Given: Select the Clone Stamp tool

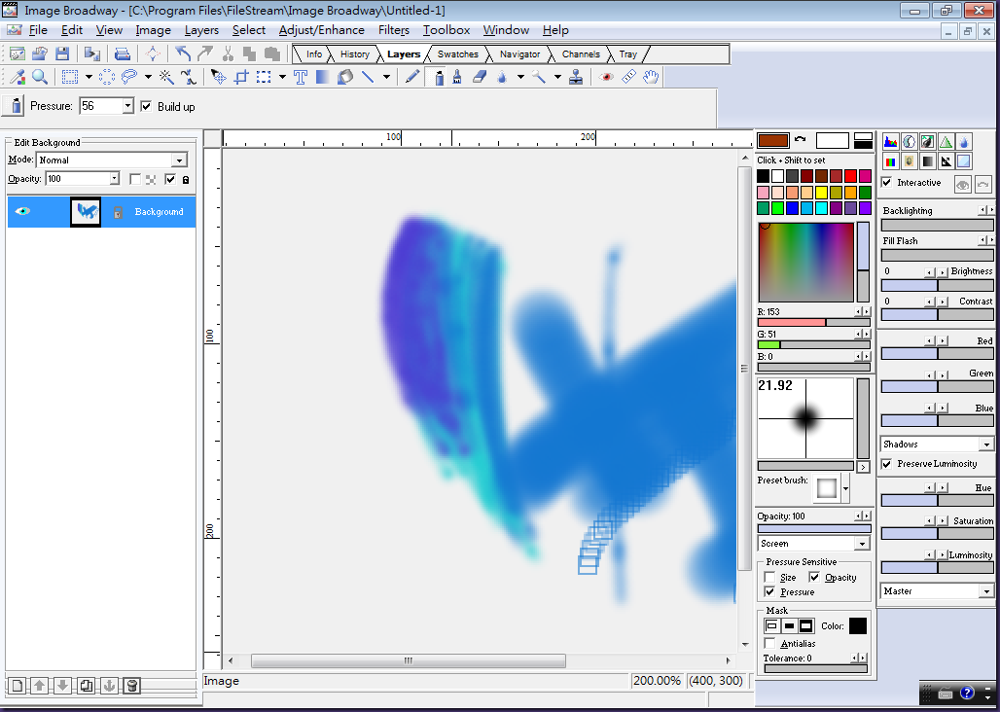Looking at the screenshot, I should coord(576,77).
